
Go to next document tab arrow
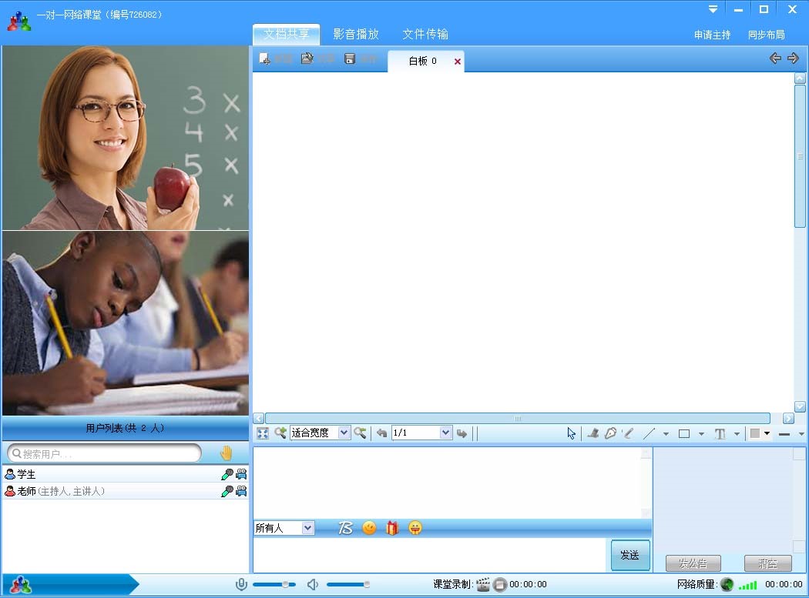tap(793, 58)
